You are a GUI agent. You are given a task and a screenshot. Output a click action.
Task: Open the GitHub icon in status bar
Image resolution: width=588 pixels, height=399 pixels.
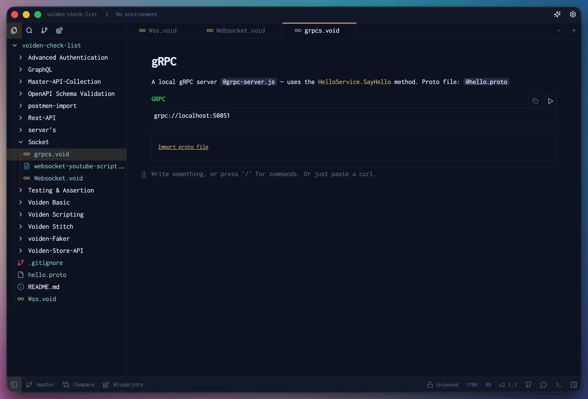click(x=528, y=384)
